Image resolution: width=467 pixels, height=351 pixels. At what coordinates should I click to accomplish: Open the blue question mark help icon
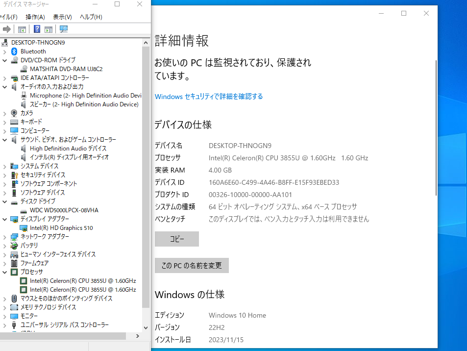point(37,29)
